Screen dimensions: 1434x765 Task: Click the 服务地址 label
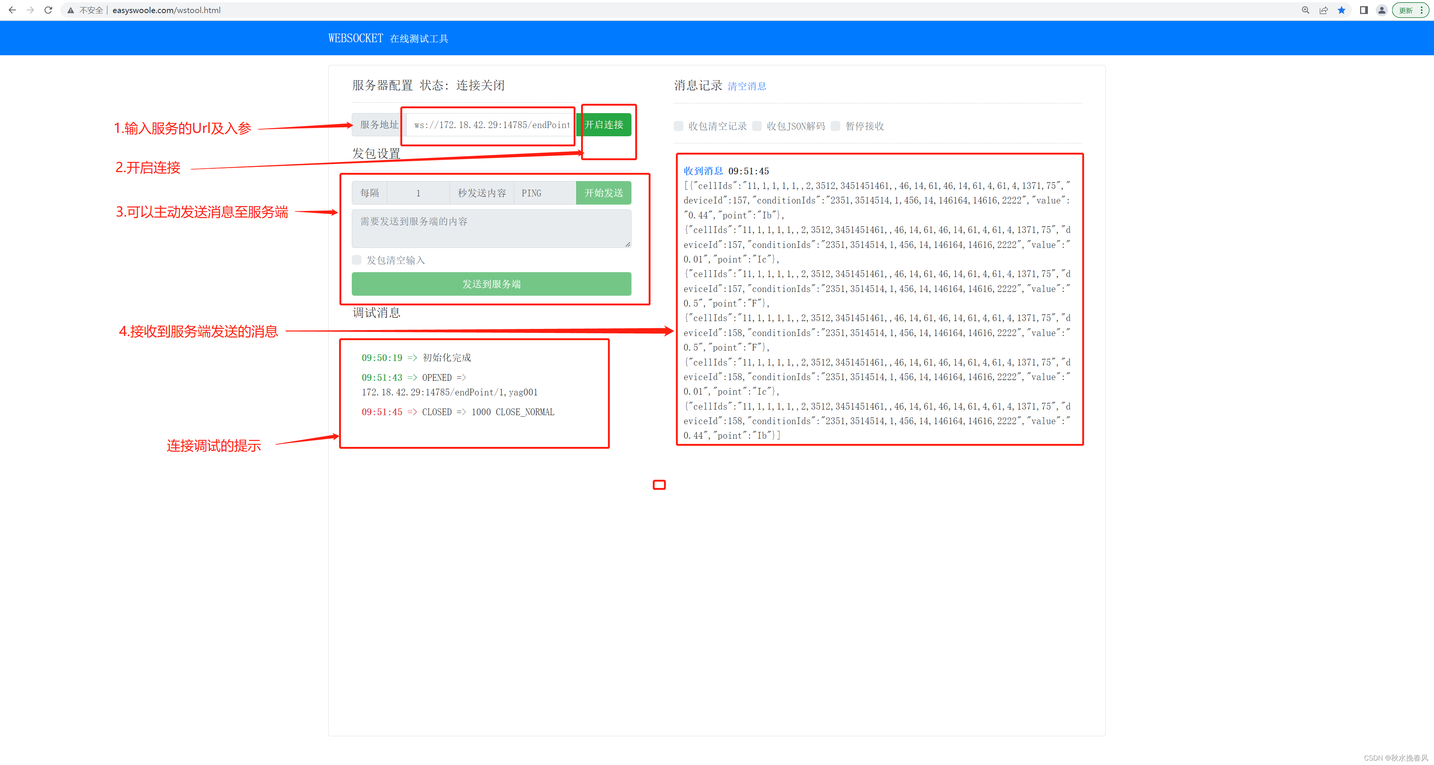coord(379,125)
